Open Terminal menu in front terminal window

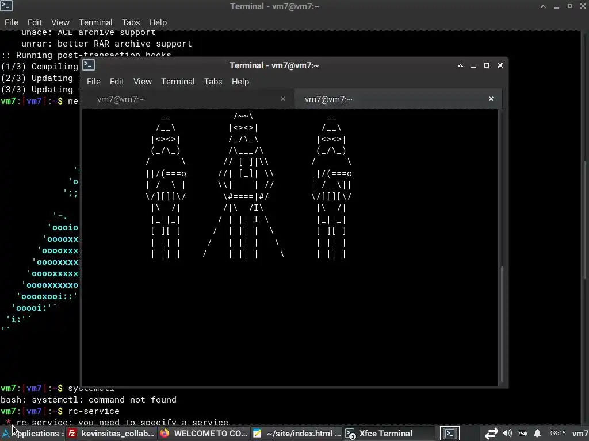point(178,82)
